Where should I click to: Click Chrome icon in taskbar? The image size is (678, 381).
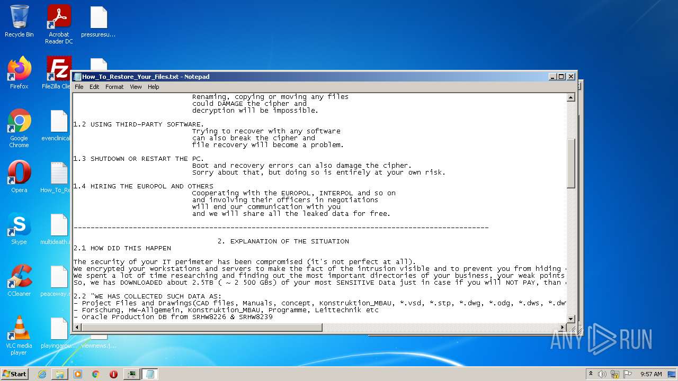point(96,374)
